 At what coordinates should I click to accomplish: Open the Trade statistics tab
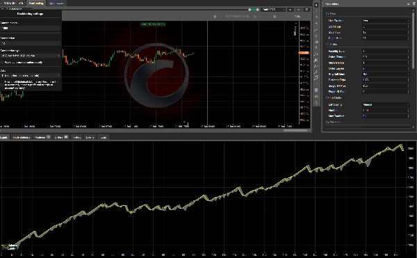[22, 137]
